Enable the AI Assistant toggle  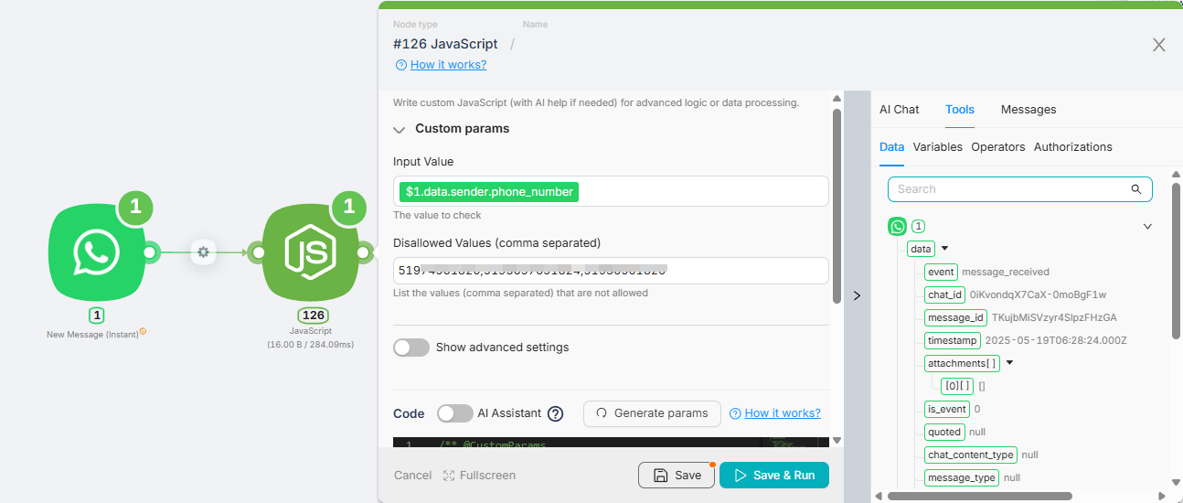455,413
